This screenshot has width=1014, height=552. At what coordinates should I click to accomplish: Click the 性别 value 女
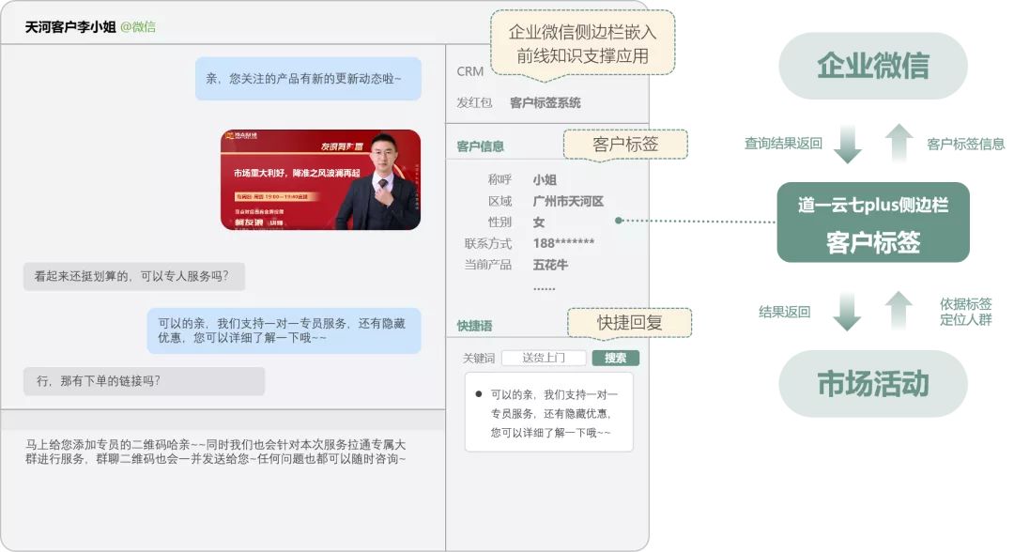tap(539, 222)
